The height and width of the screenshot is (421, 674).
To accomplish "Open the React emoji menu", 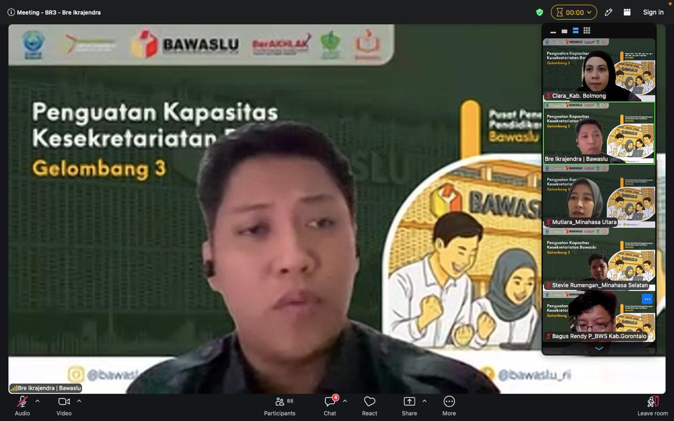I will (x=370, y=405).
